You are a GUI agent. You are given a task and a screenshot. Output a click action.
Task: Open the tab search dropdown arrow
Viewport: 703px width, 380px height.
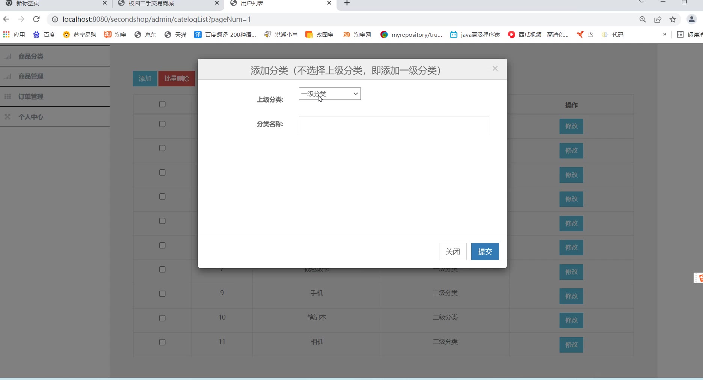pyautogui.click(x=641, y=3)
